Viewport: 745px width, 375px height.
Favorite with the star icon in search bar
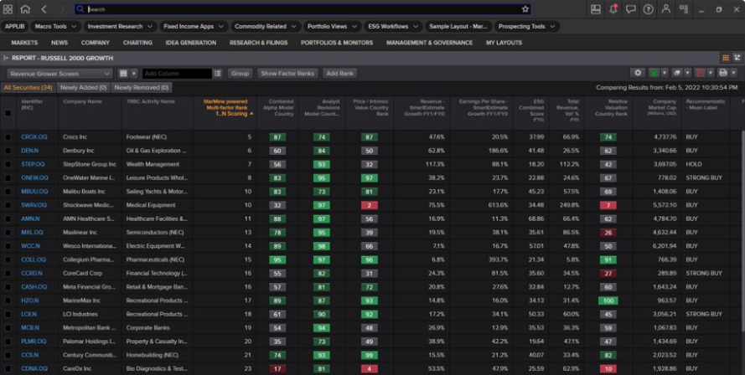(x=525, y=9)
